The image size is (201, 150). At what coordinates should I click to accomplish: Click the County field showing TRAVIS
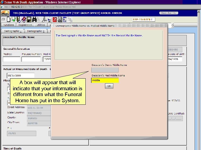(39, 118)
